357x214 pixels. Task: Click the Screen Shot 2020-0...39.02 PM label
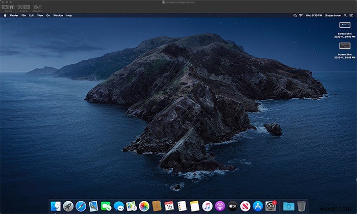[x=345, y=35]
